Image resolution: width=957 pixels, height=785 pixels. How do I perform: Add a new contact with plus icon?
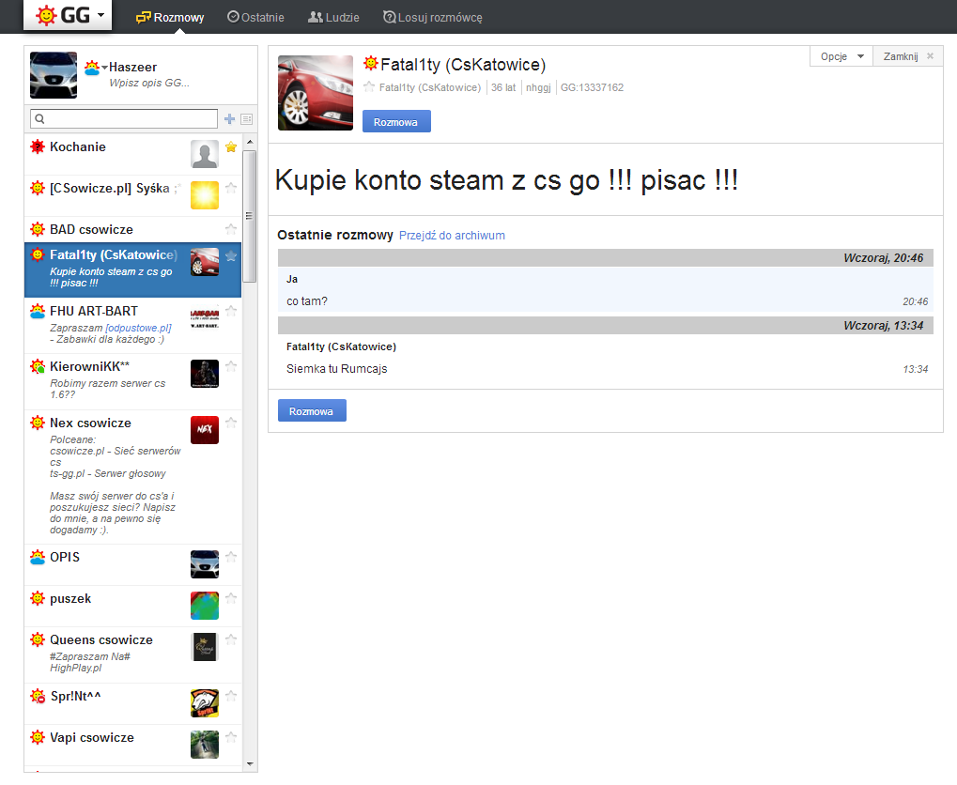click(x=229, y=119)
